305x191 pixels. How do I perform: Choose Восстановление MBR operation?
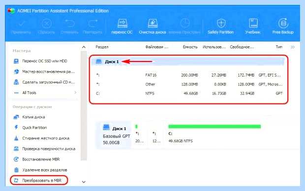[36, 160]
